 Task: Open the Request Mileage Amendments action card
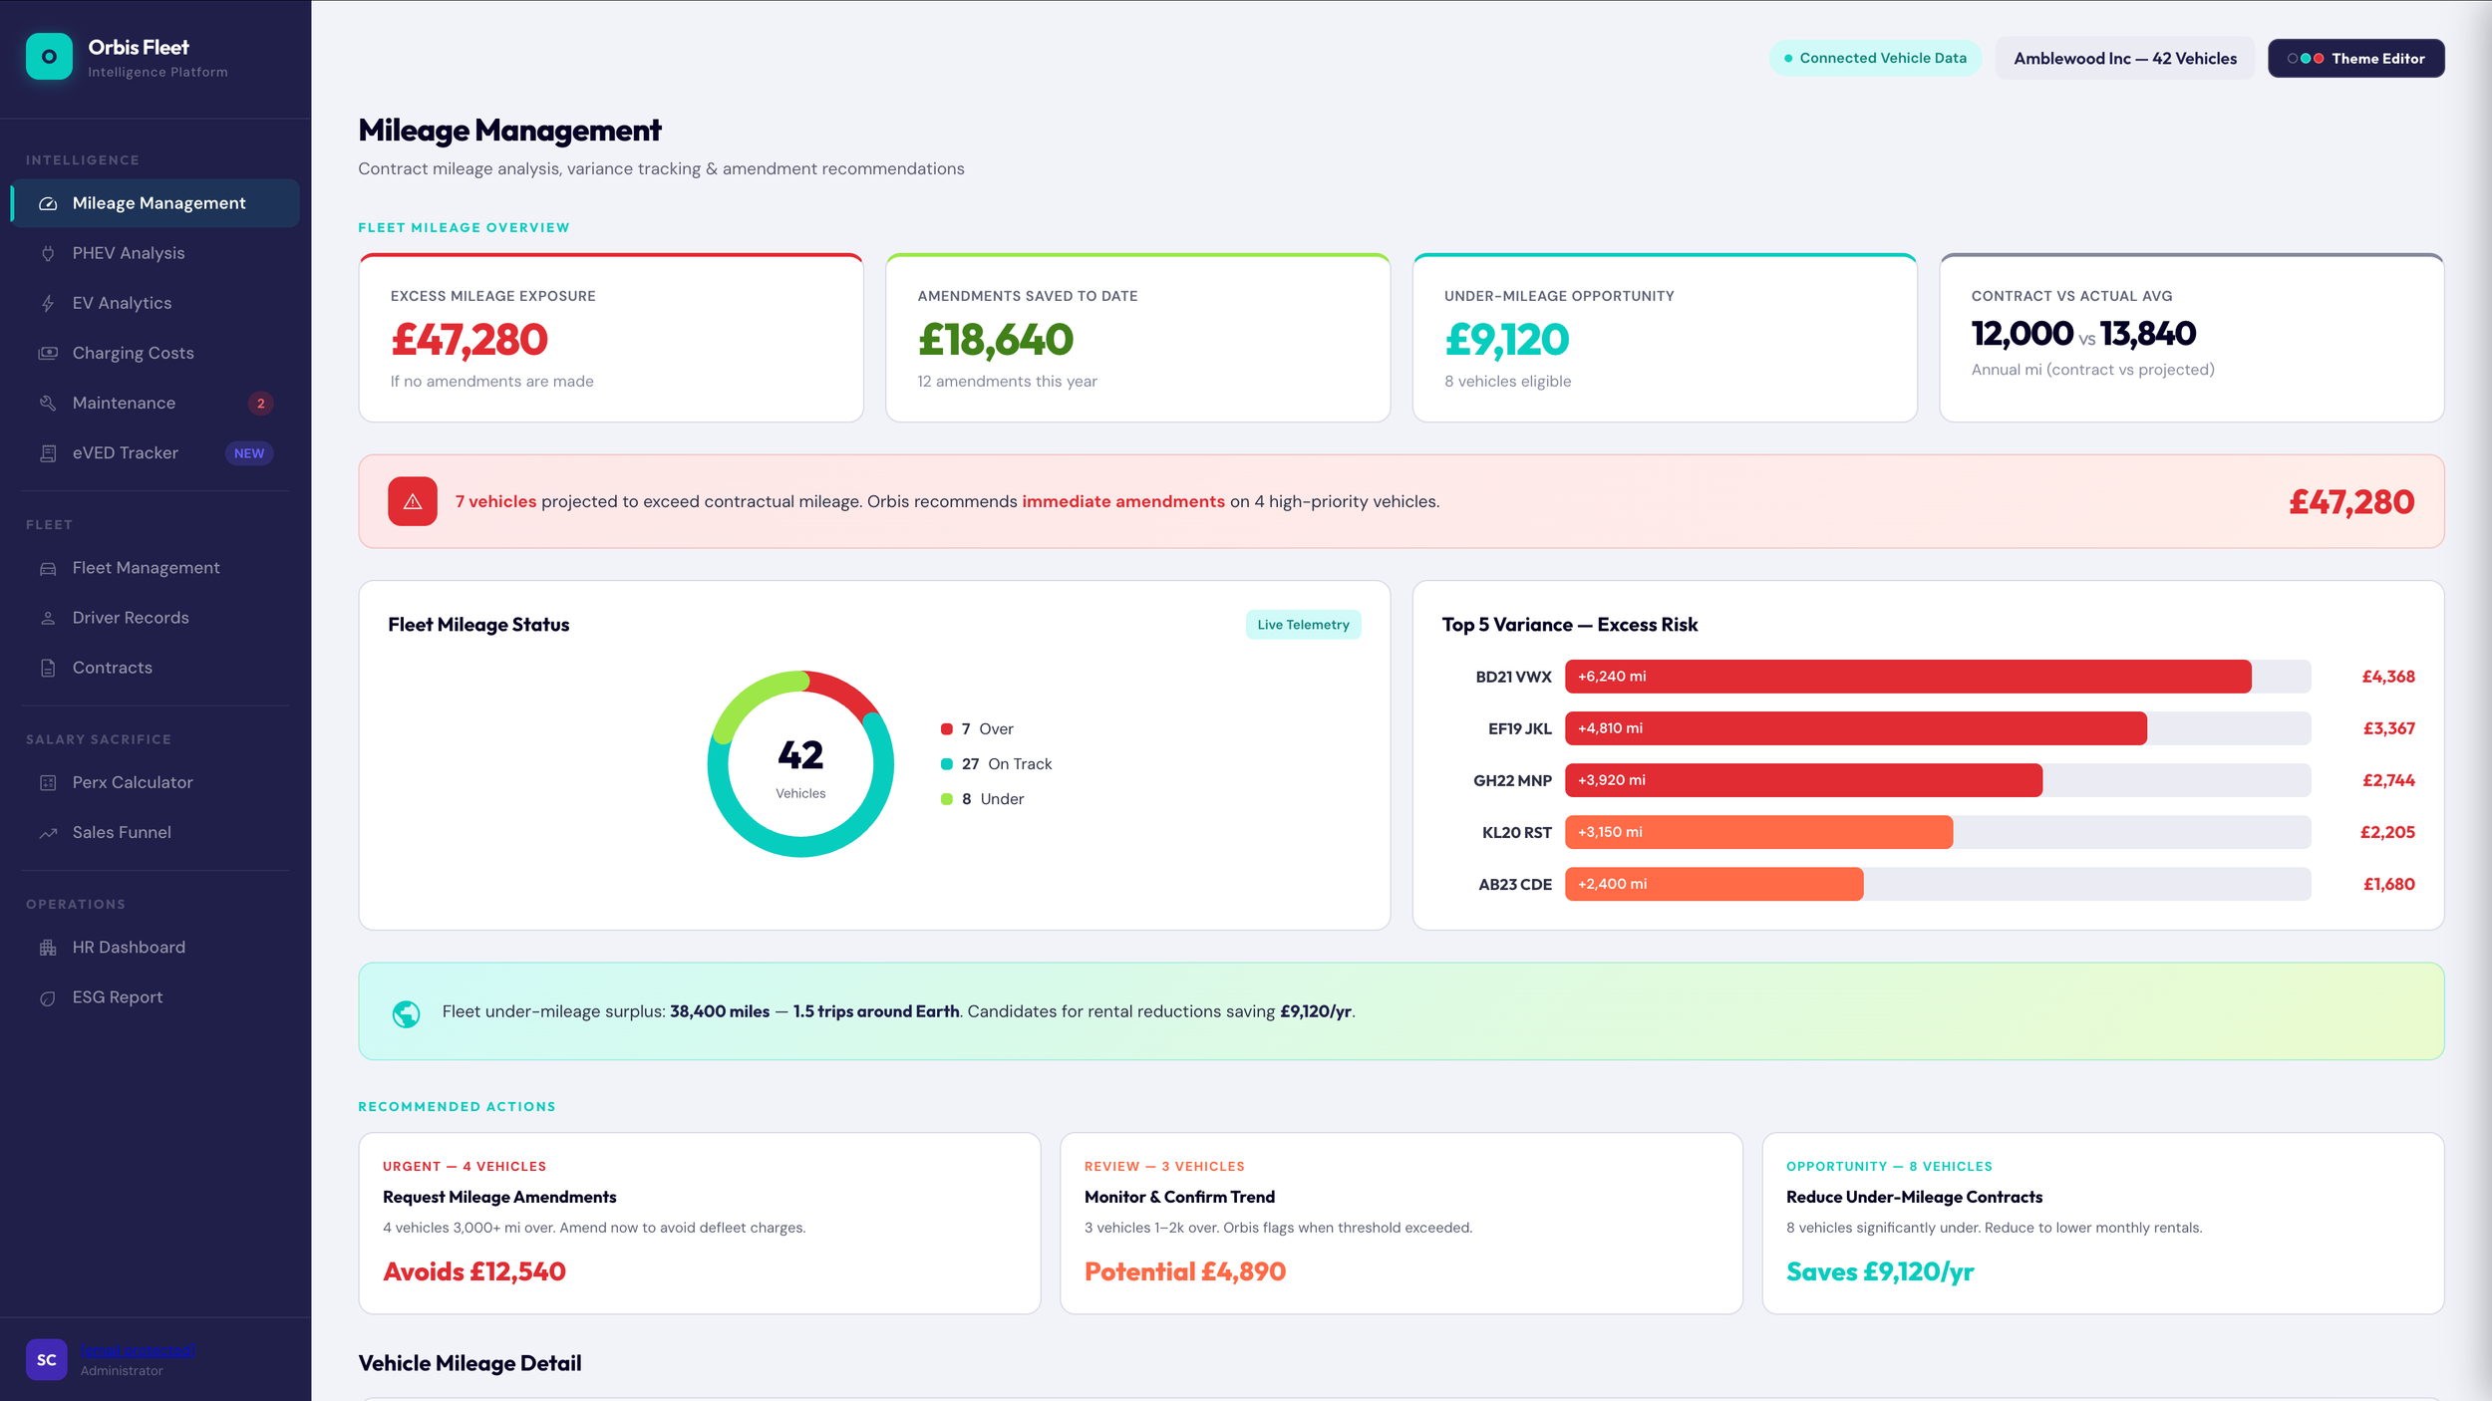pos(699,1222)
